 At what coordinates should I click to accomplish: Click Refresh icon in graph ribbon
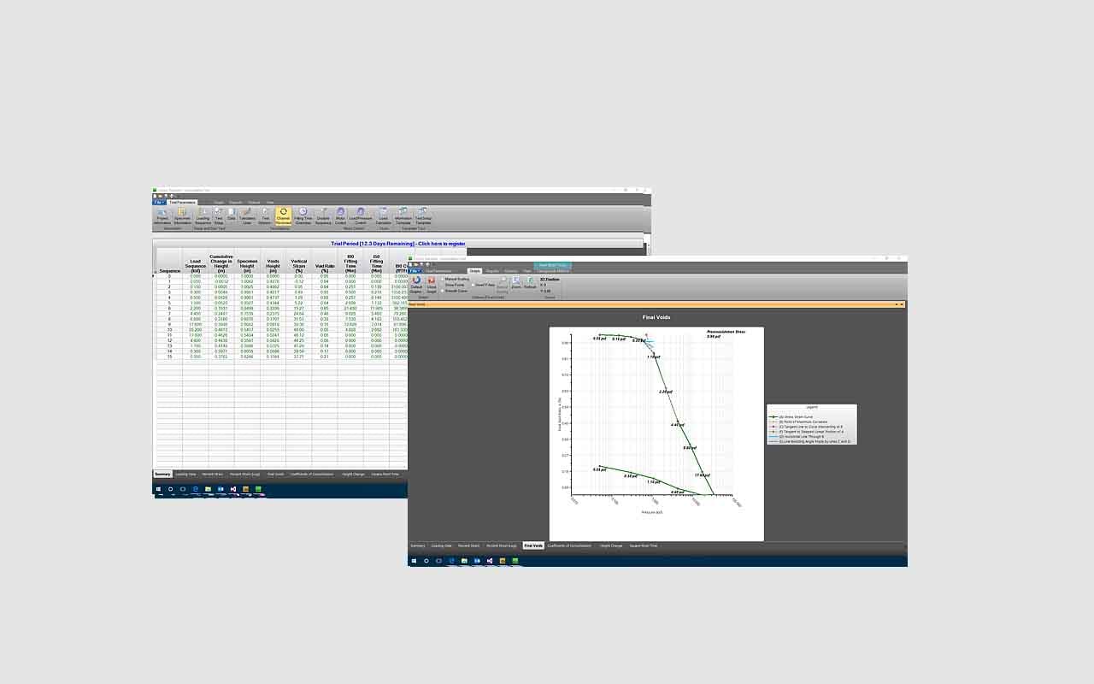coord(530,282)
